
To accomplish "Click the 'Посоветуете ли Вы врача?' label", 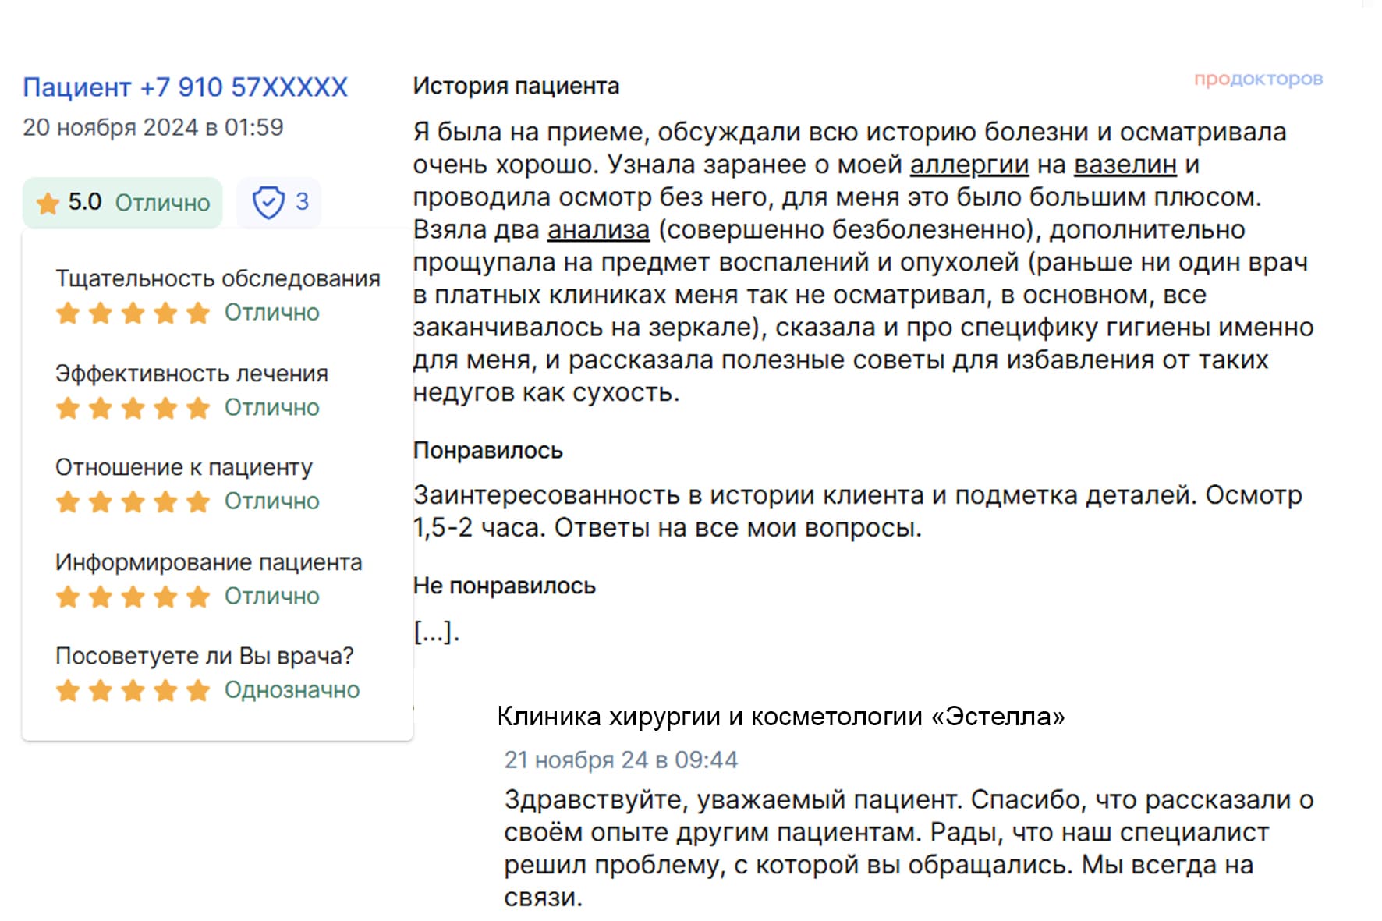I will click(x=204, y=656).
